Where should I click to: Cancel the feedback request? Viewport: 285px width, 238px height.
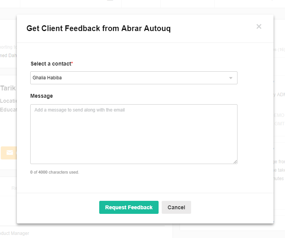point(176,207)
